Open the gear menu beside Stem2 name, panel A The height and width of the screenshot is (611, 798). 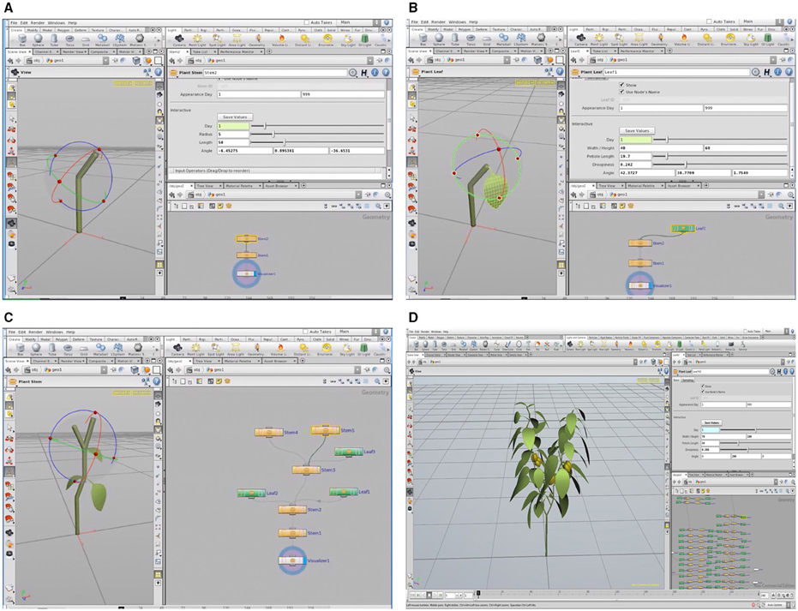click(353, 73)
